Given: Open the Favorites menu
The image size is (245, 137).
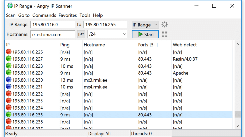Looking at the screenshot, I should 68,15.
